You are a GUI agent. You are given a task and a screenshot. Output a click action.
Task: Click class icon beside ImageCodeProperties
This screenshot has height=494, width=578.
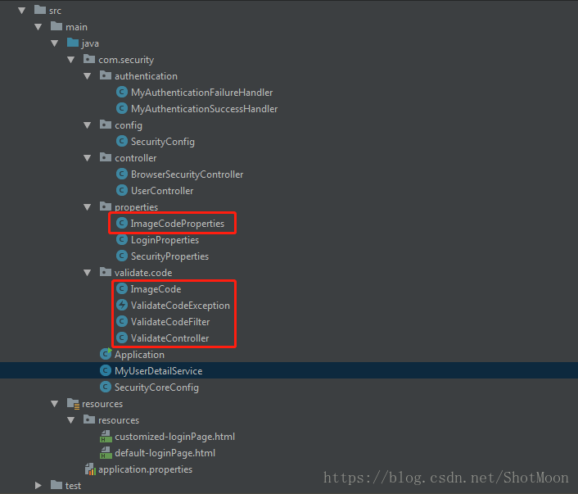pos(122,223)
